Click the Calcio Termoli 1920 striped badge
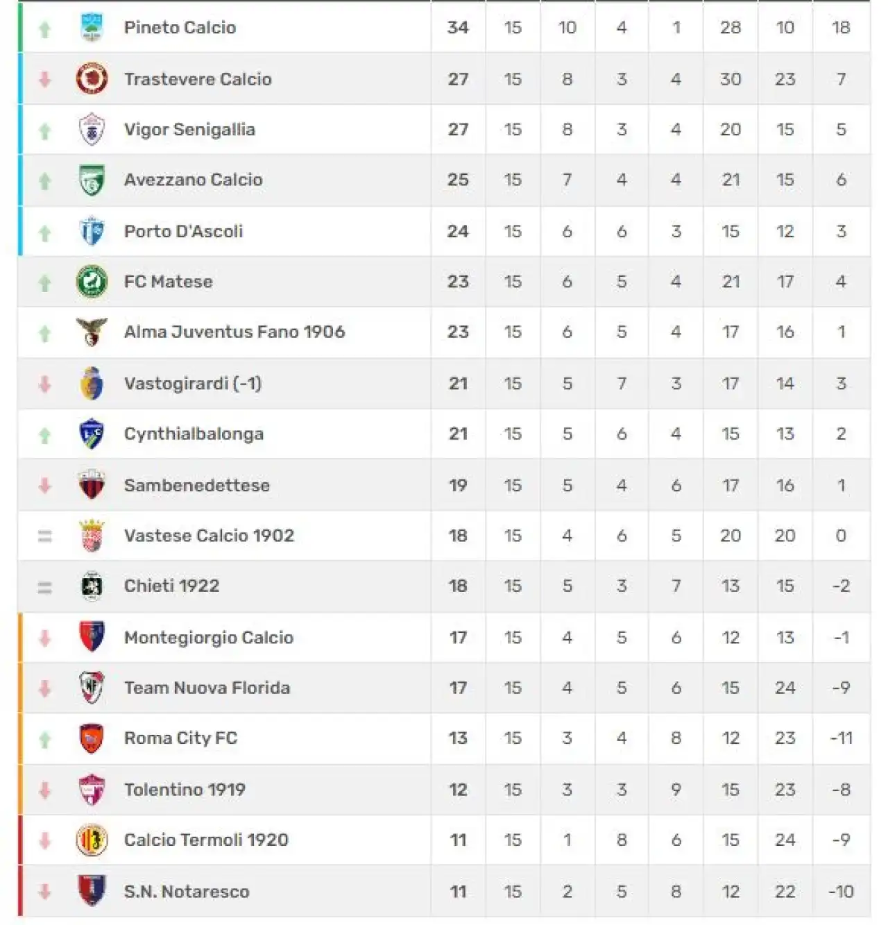The width and height of the screenshot is (888, 925). (92, 840)
